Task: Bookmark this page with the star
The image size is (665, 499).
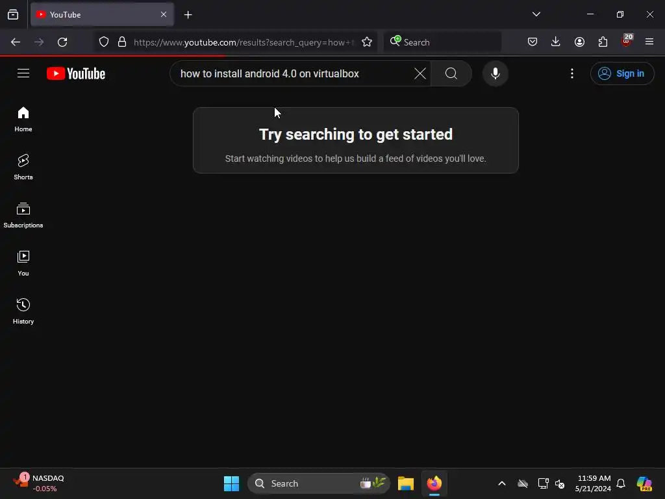Action: (367, 42)
